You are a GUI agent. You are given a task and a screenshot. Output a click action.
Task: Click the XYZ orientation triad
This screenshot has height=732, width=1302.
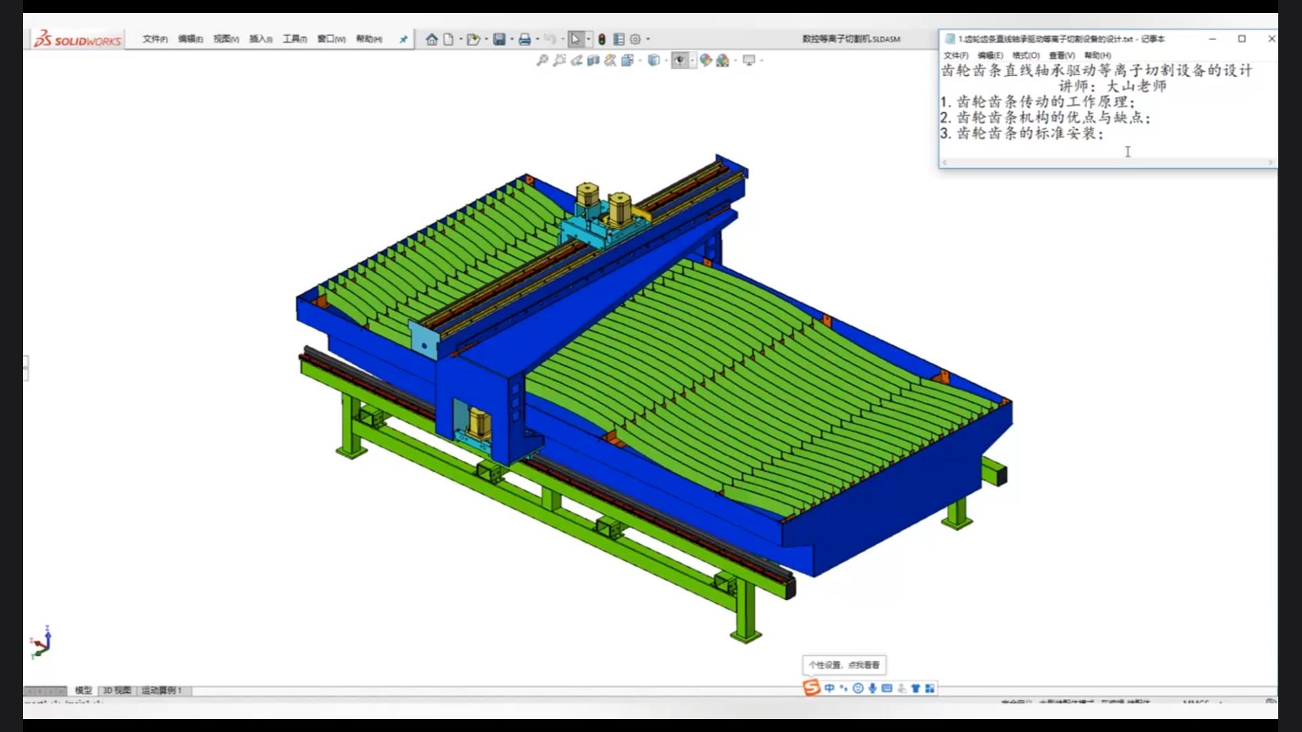[x=40, y=642]
